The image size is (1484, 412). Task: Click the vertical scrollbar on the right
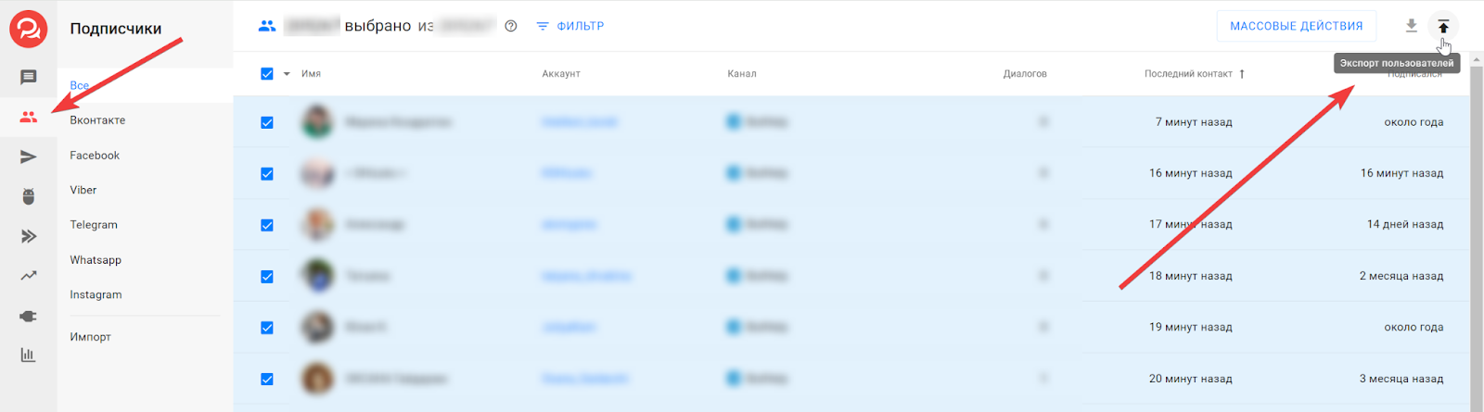(1477, 231)
